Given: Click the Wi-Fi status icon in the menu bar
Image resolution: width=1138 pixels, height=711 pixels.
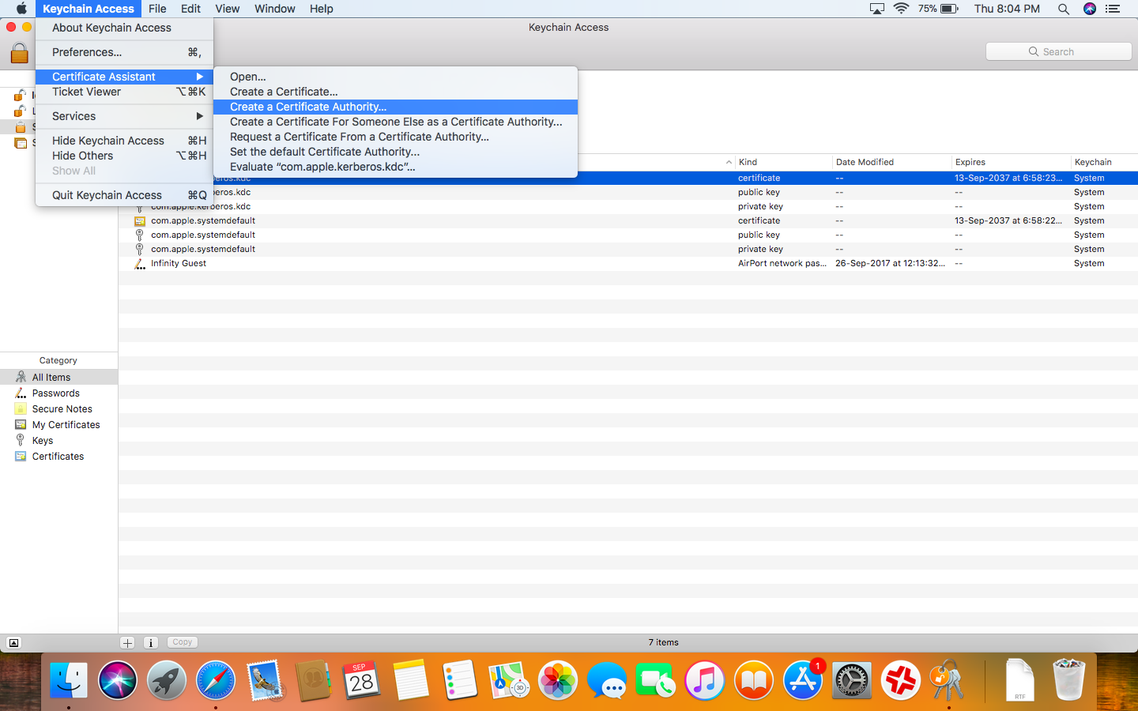Looking at the screenshot, I should point(901,9).
